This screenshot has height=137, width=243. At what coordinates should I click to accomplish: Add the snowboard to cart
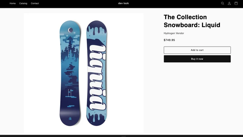197,50
